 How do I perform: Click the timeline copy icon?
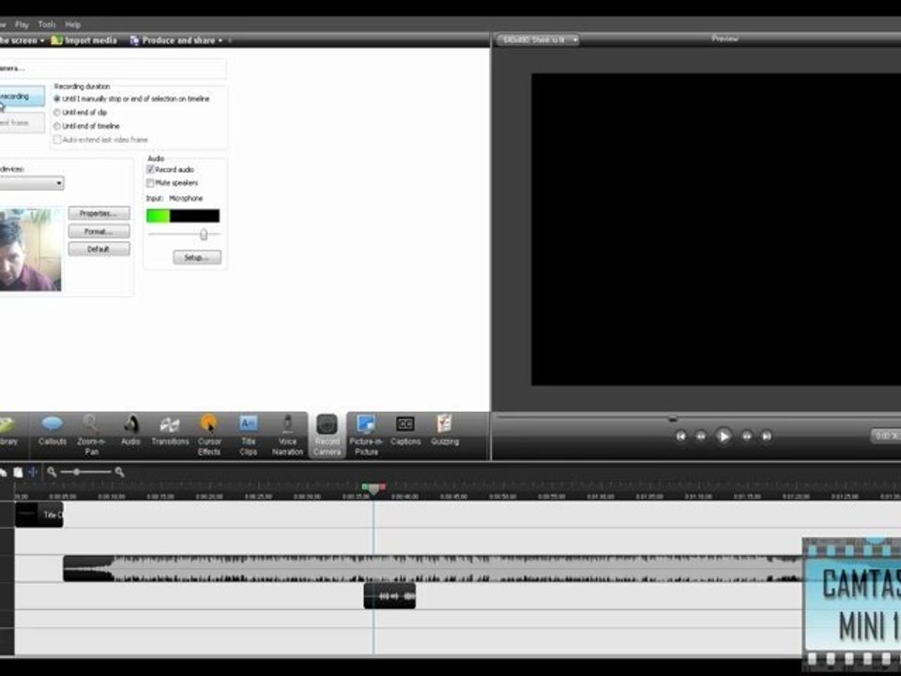tap(3, 472)
